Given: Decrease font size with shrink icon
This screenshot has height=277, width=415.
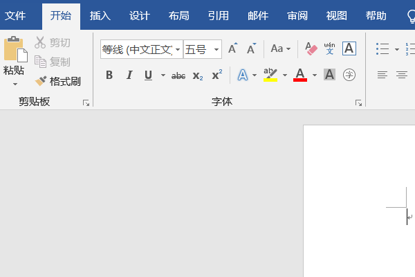Looking at the screenshot, I should [x=251, y=48].
